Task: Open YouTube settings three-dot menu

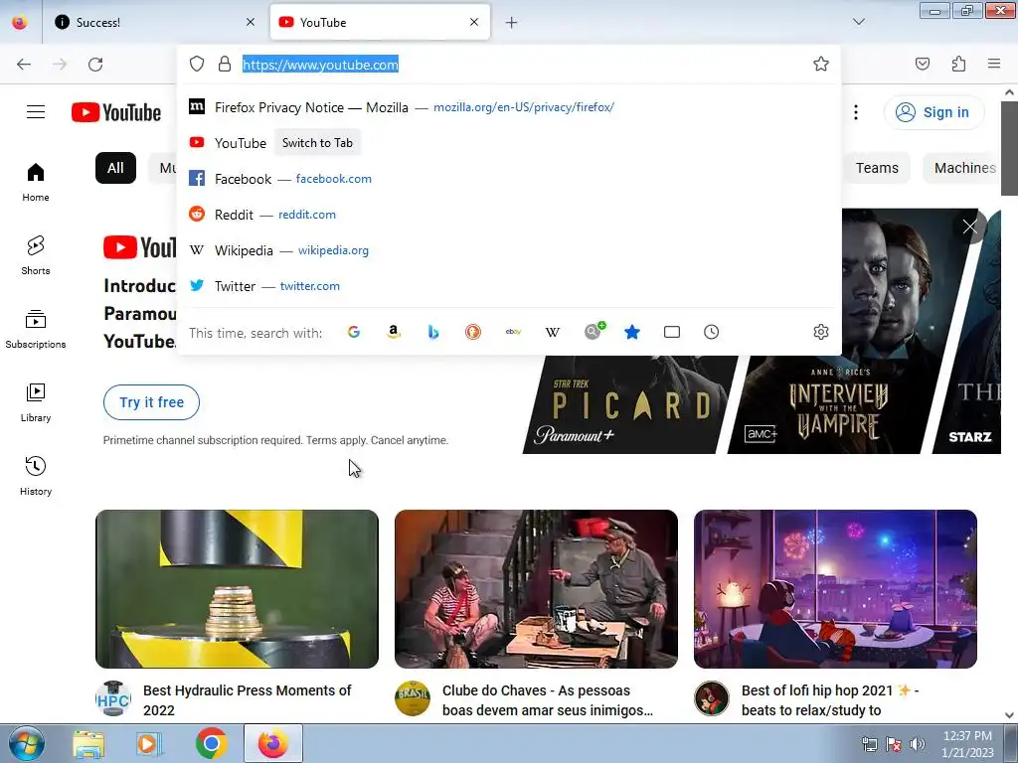Action: [856, 112]
